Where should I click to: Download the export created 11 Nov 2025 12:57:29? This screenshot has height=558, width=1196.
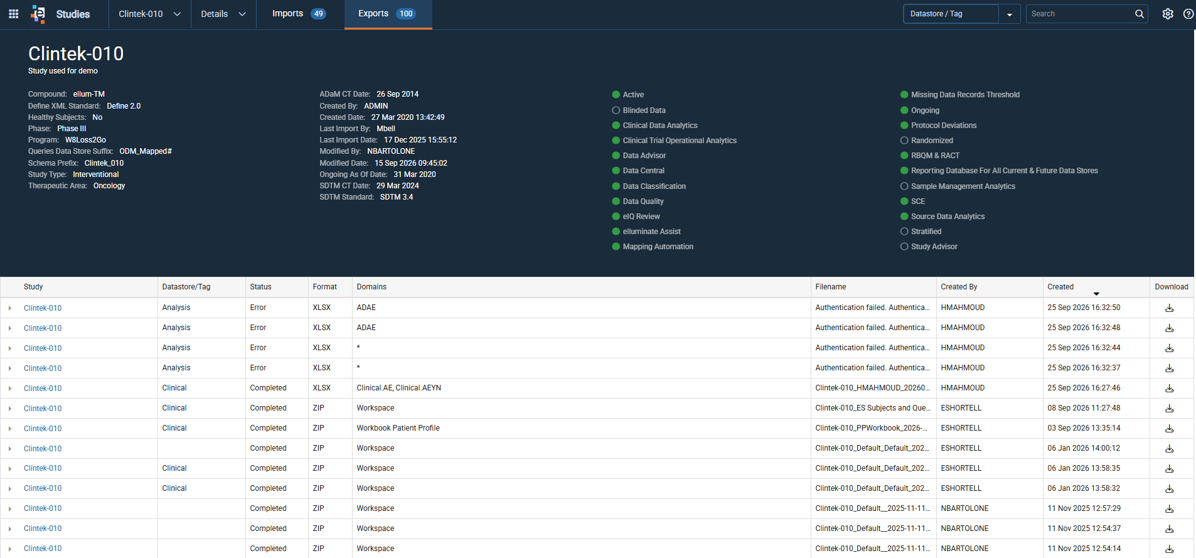pos(1170,509)
